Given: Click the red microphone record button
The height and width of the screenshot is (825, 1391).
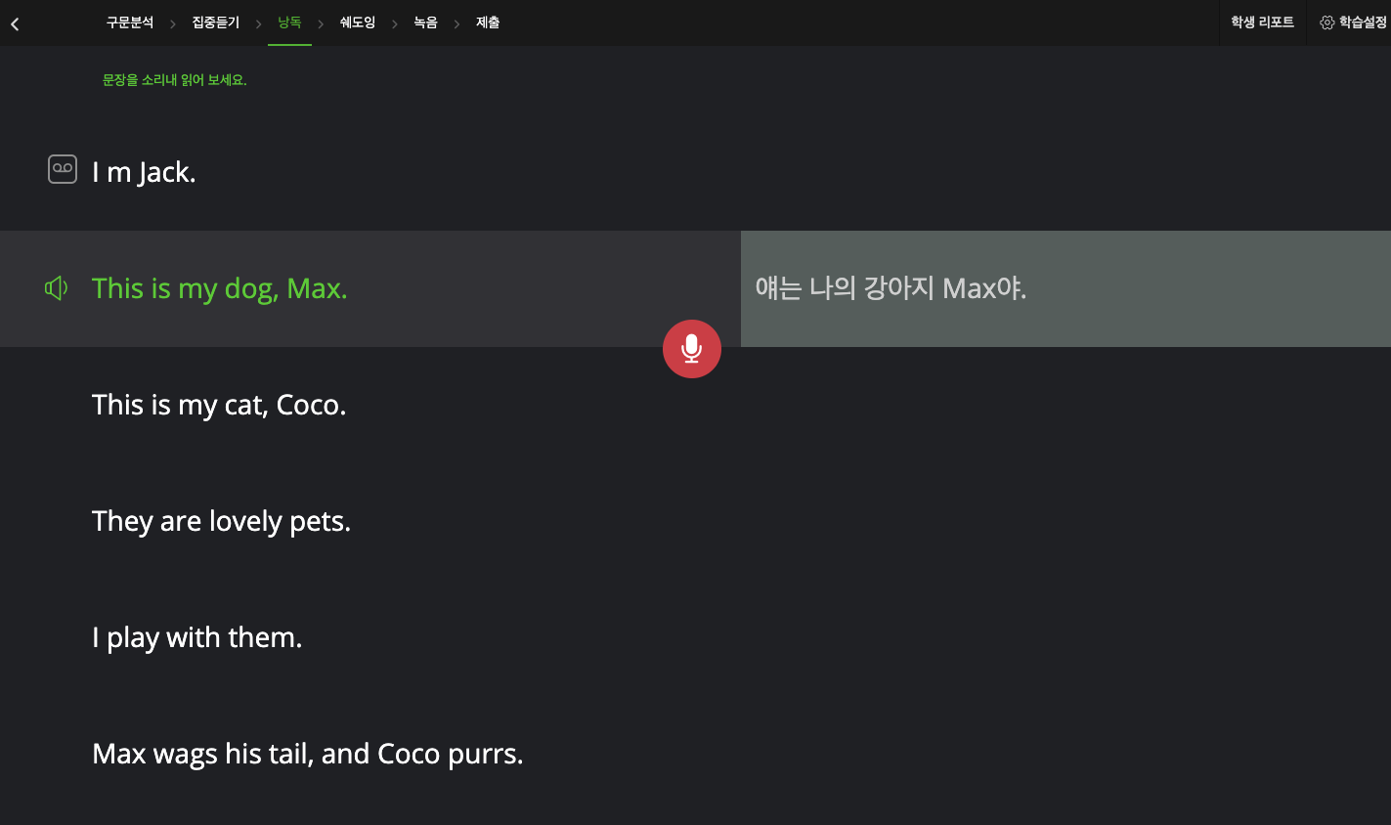Looking at the screenshot, I should pos(691,349).
